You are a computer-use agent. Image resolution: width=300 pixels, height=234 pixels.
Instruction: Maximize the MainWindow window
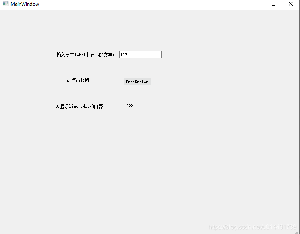click(x=273, y=4)
